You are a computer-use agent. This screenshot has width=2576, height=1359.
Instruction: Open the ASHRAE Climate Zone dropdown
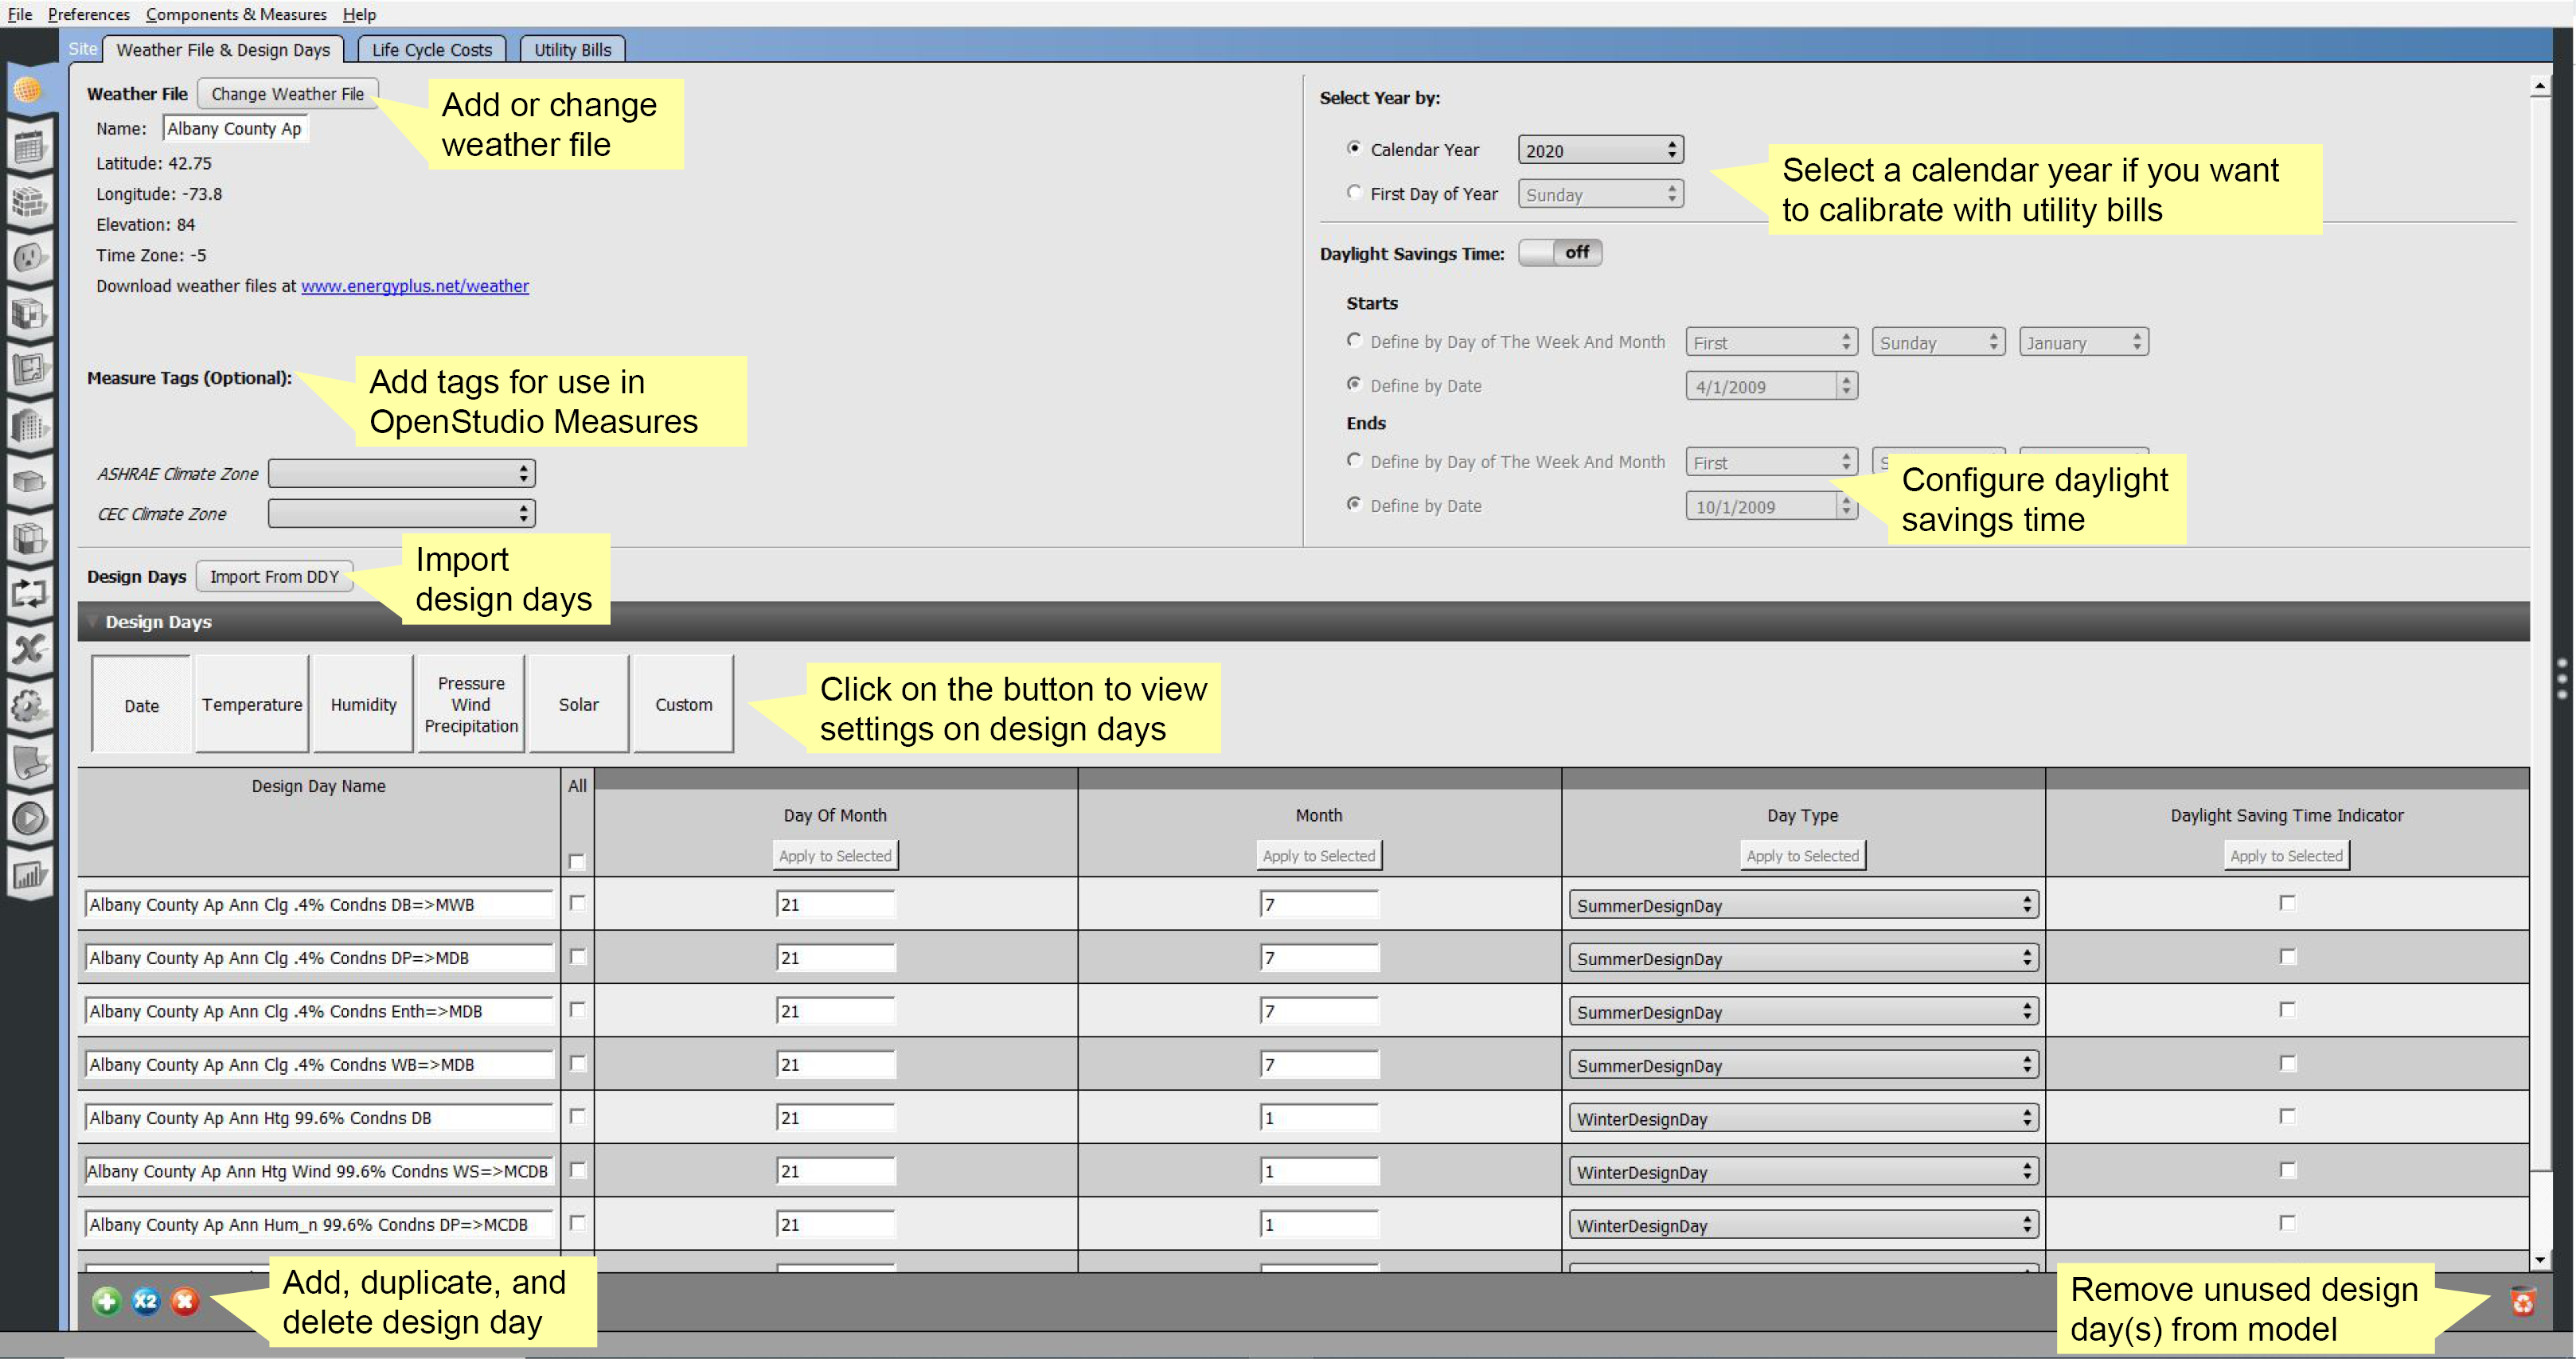pyautogui.click(x=400, y=473)
